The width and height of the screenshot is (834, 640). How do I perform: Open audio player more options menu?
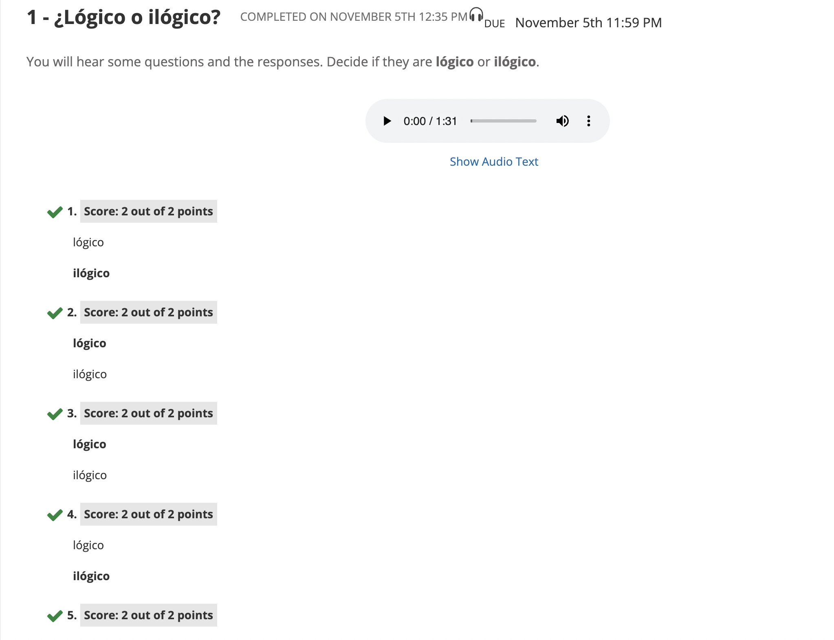point(588,121)
